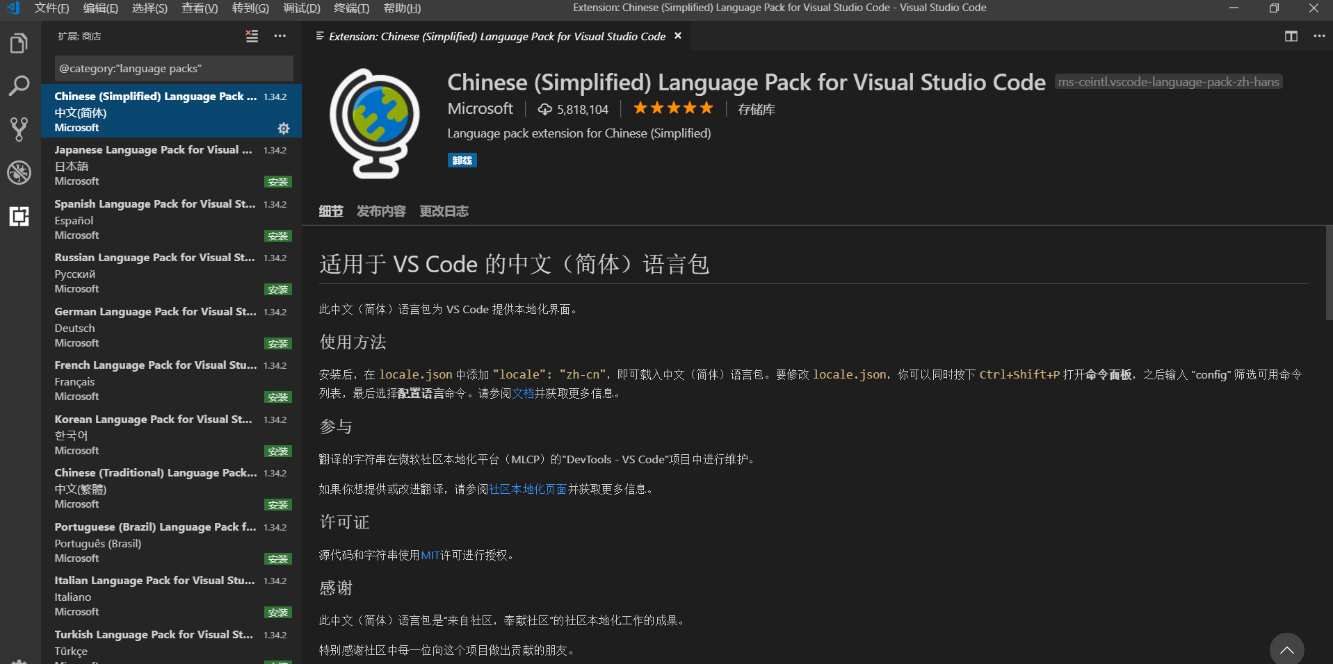Switch to the 细节 tab
This screenshot has width=1333, height=664.
tap(331, 211)
